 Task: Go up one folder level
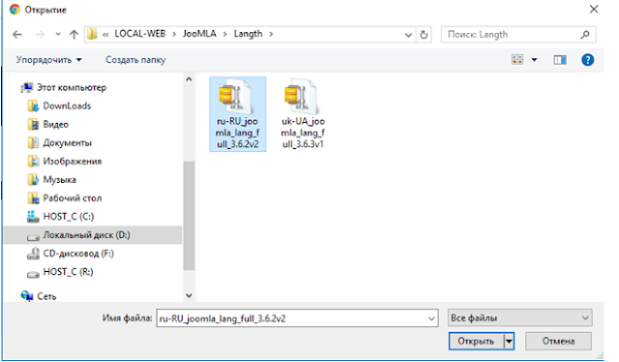point(74,35)
